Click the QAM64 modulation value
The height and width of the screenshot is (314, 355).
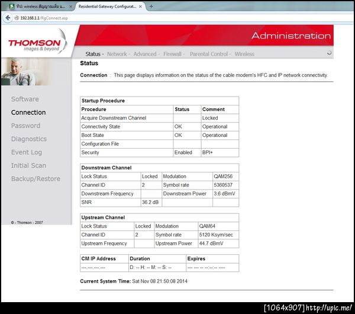207,226
